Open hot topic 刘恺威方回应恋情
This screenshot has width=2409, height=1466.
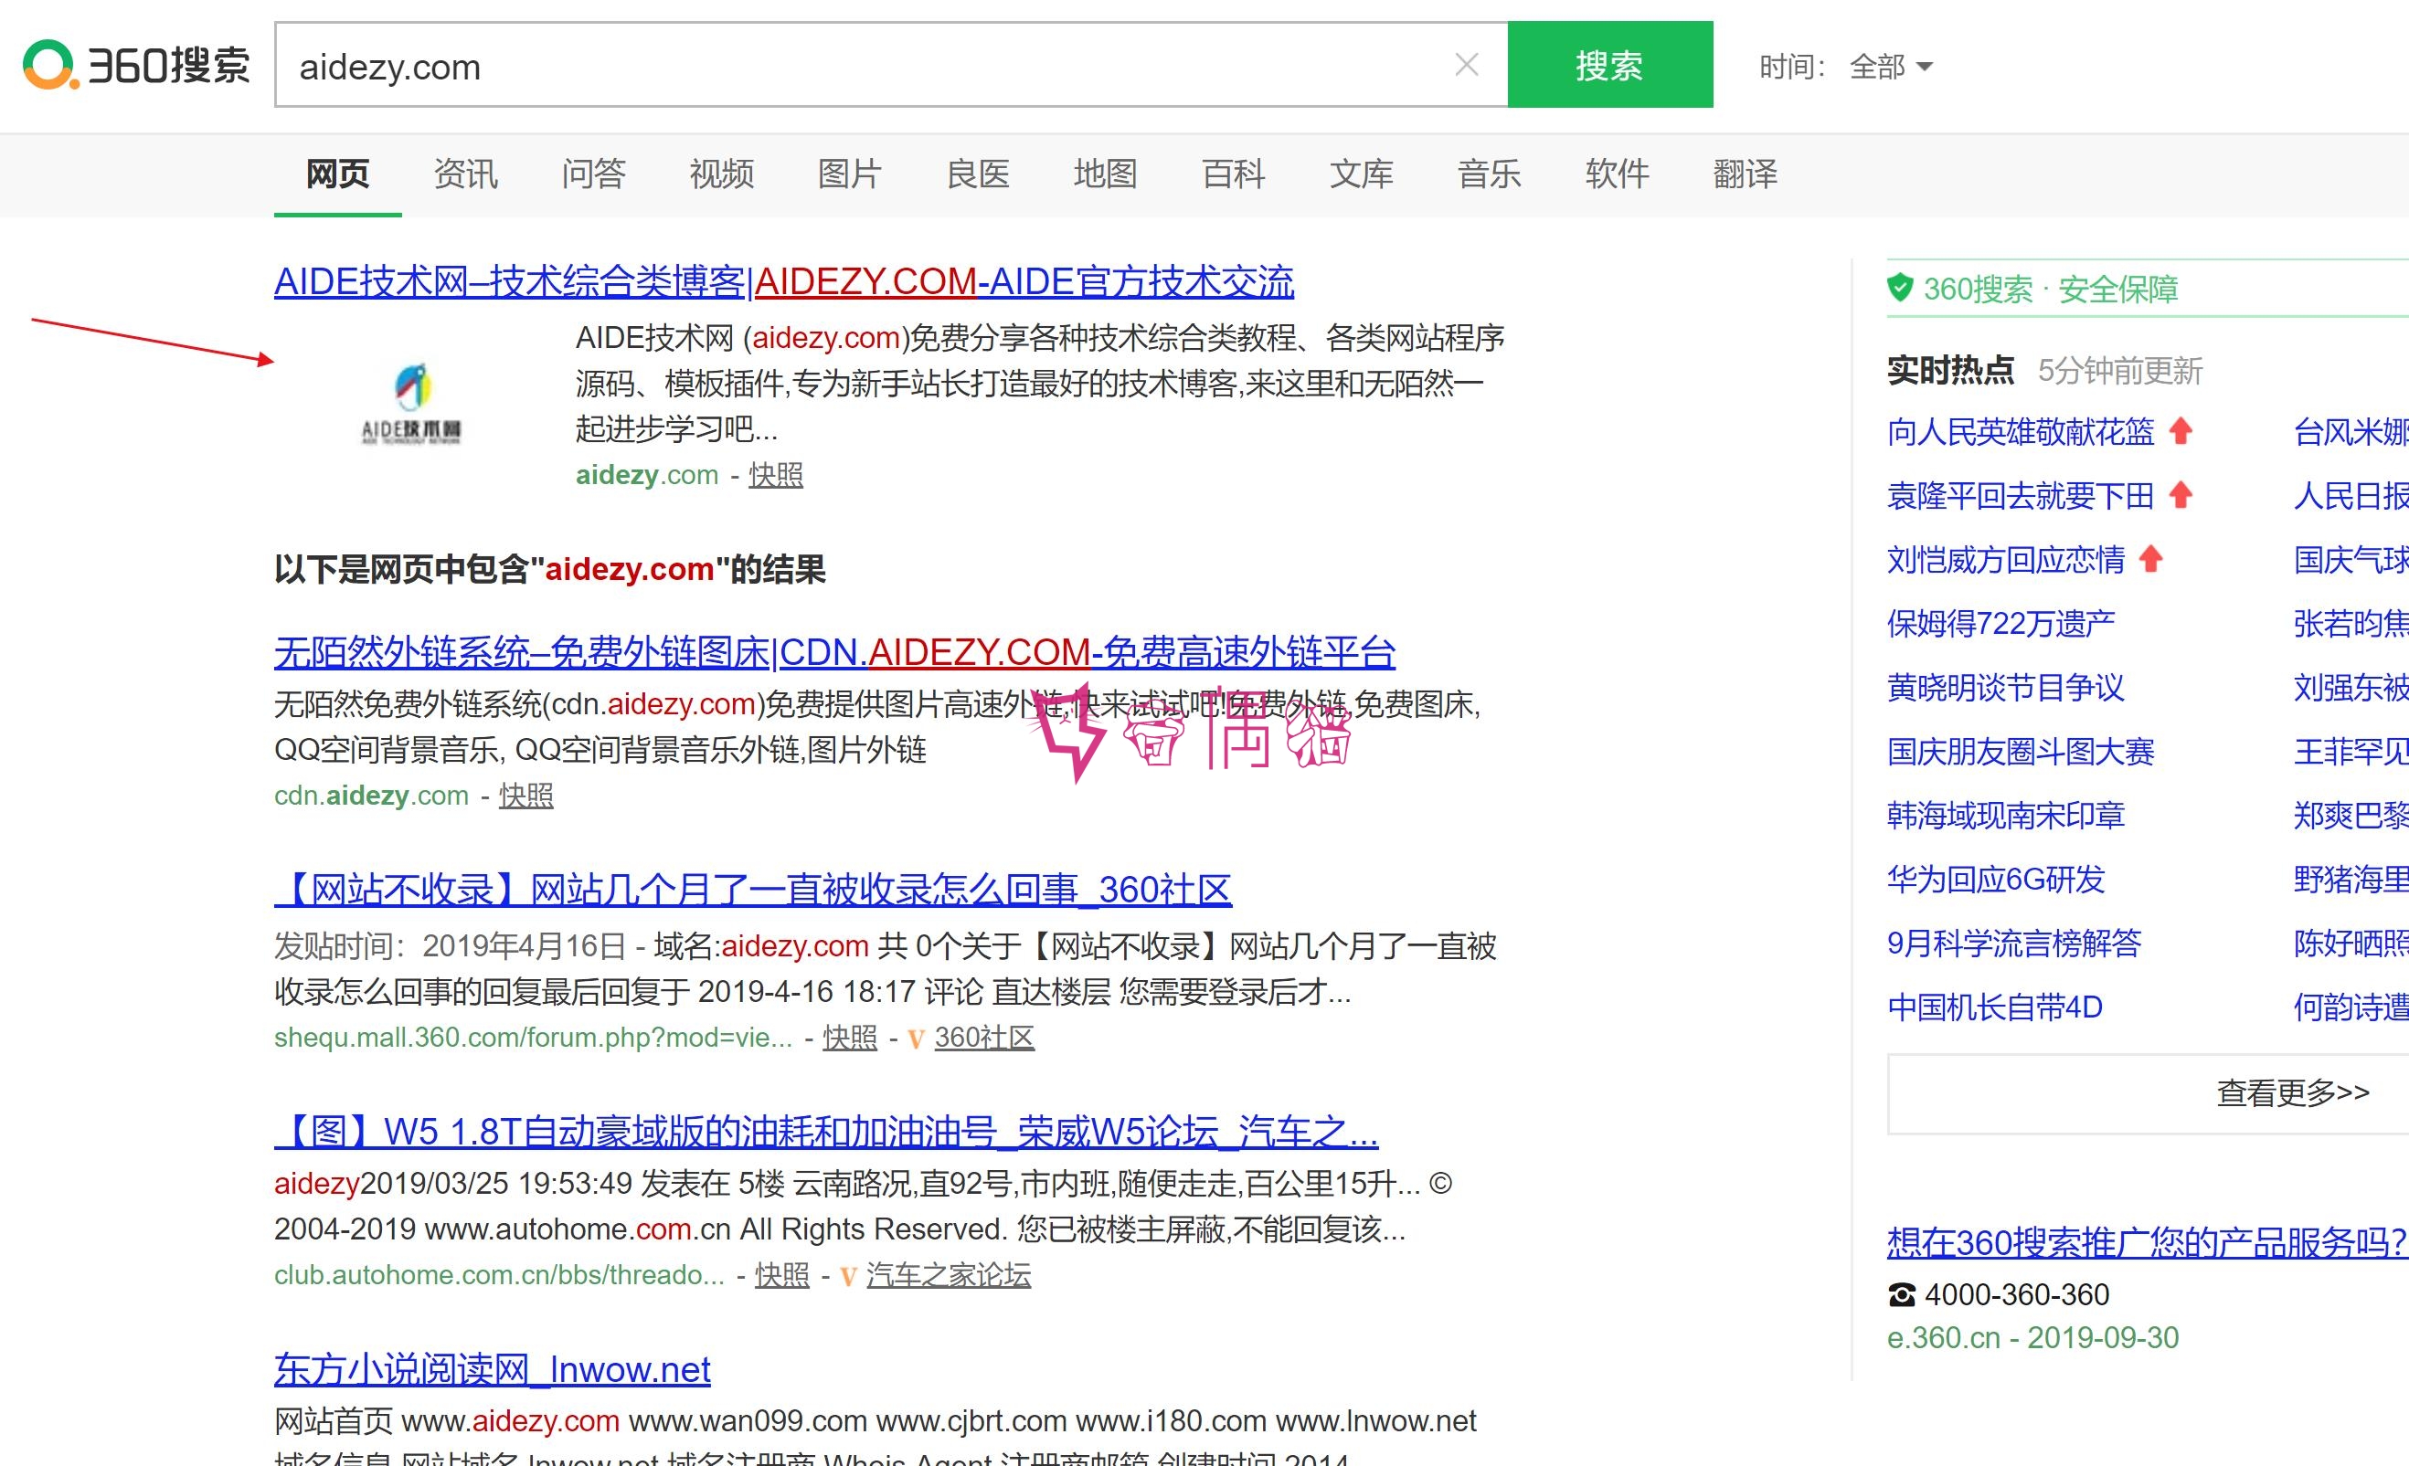pyautogui.click(x=2006, y=559)
